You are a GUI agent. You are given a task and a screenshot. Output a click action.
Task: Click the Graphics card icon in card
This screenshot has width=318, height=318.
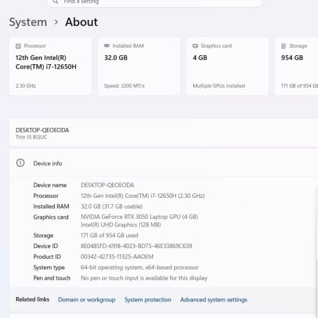195,46
